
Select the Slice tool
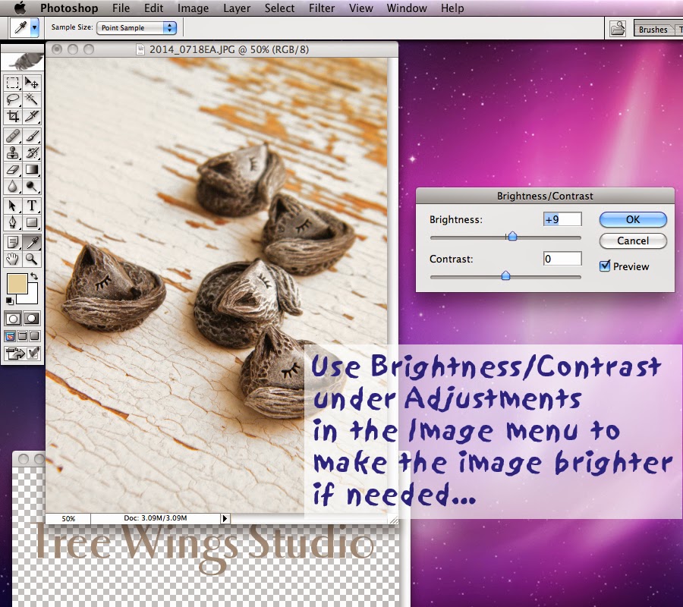click(31, 116)
